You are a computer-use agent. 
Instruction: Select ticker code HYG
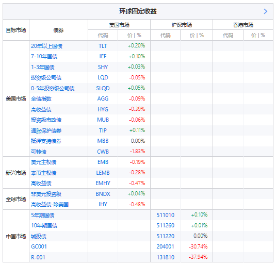coord(103,109)
